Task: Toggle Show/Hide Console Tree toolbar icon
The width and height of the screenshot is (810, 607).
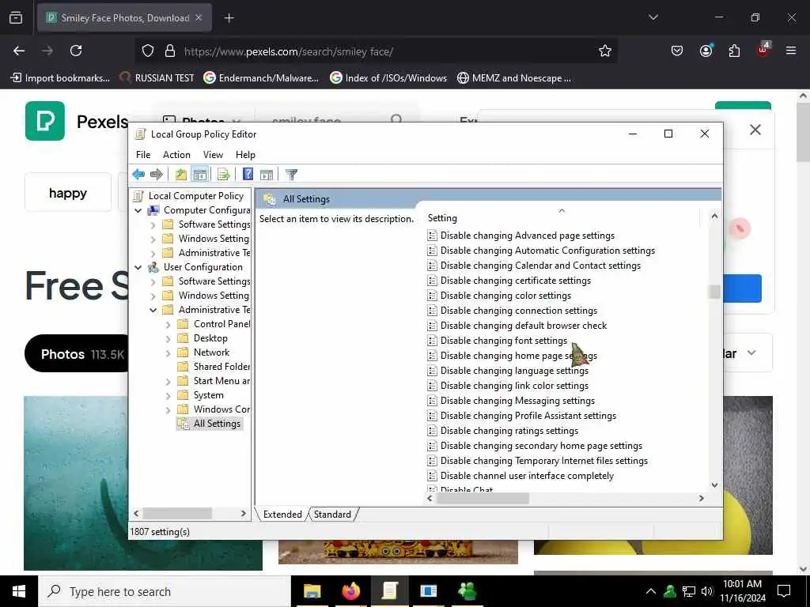Action: 200,175
